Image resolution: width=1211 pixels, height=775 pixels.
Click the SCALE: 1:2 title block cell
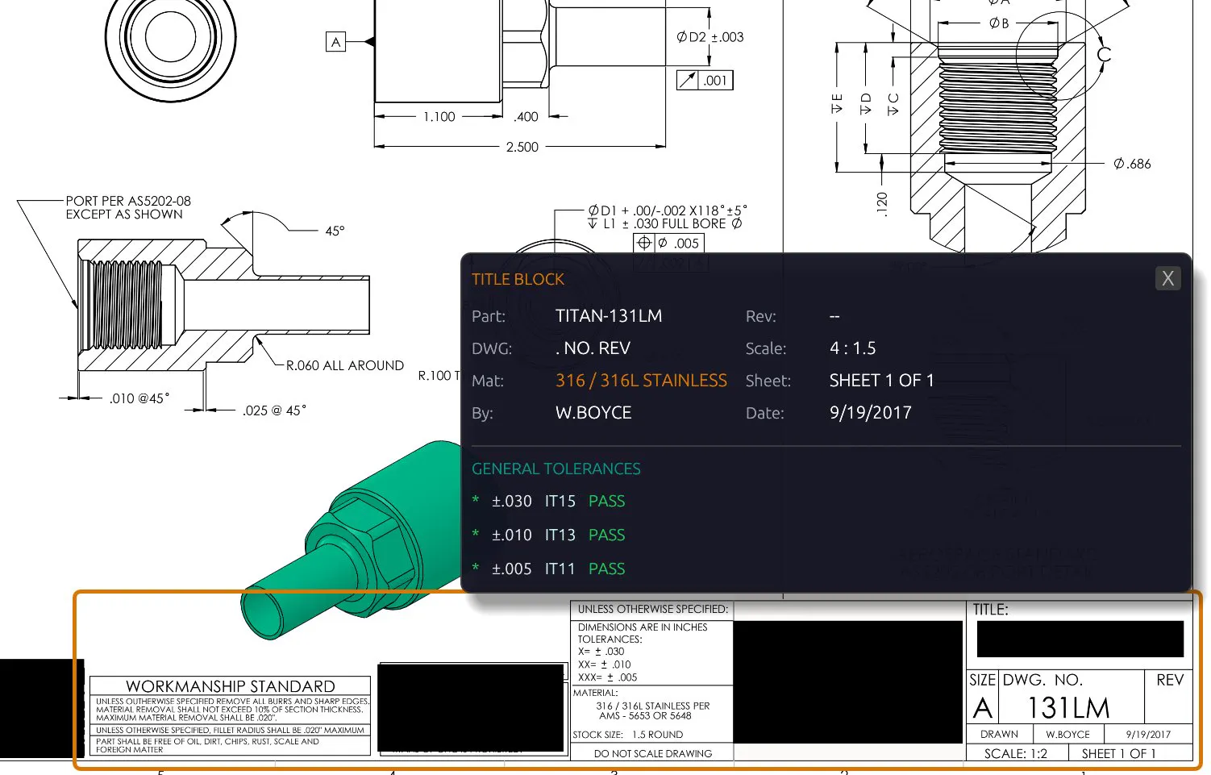coord(1016,753)
